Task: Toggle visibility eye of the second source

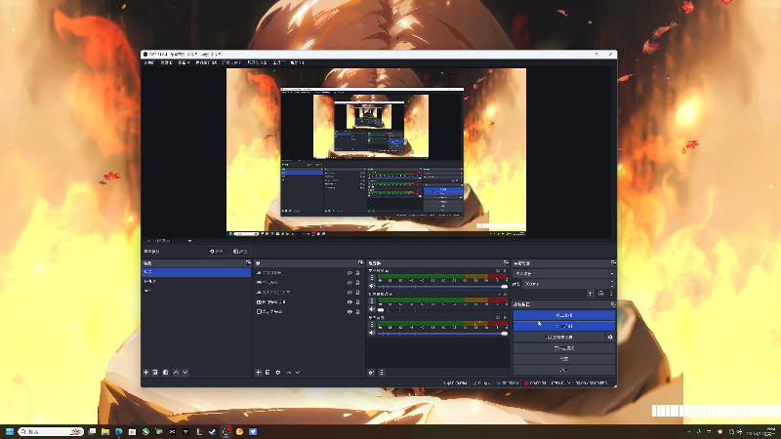Action: [349, 283]
